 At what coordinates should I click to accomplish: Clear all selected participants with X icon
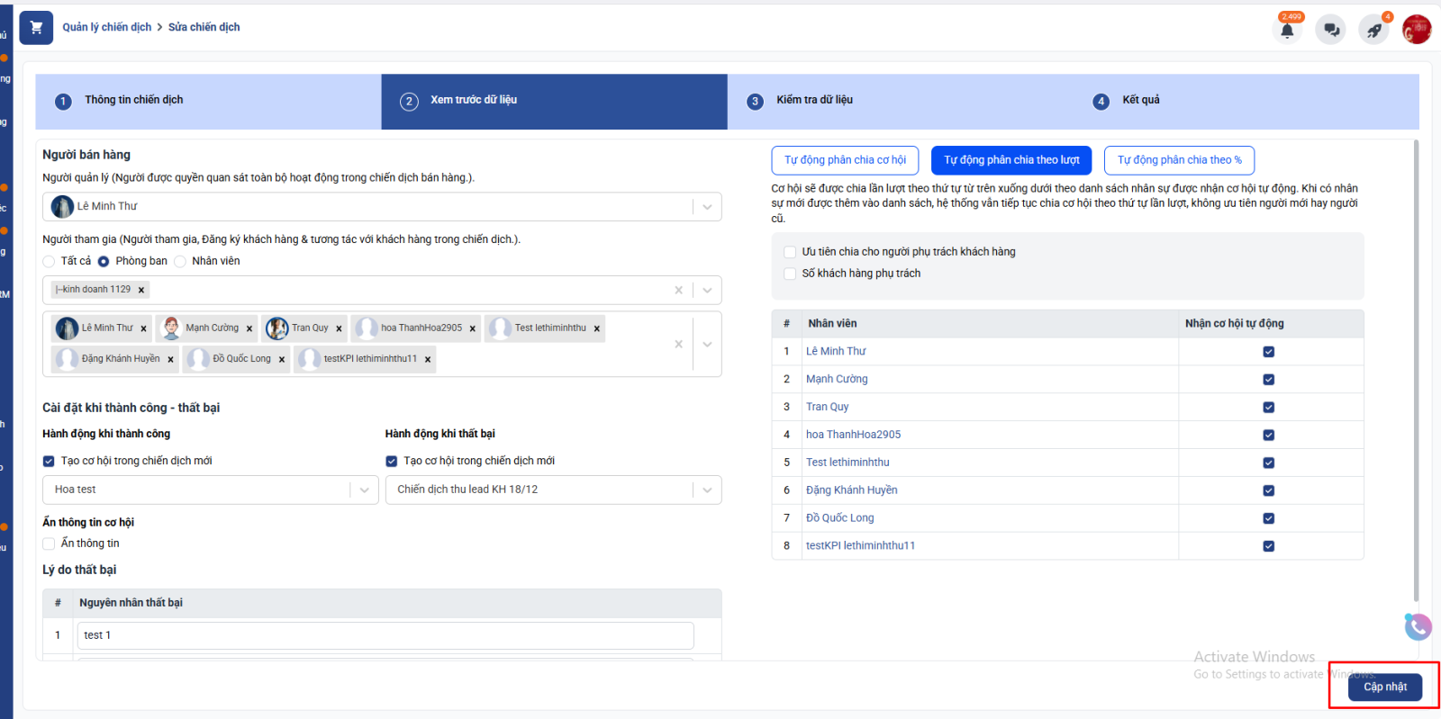coord(678,344)
